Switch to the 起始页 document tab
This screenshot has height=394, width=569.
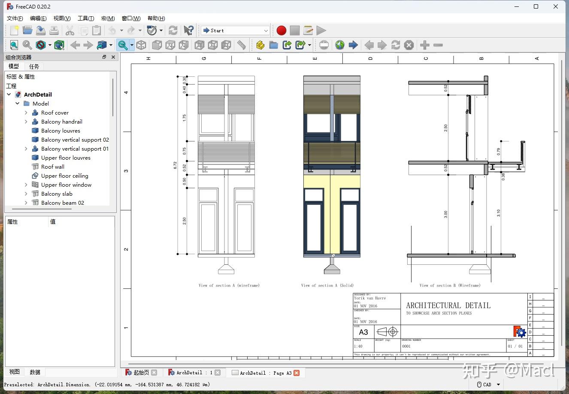click(x=141, y=373)
